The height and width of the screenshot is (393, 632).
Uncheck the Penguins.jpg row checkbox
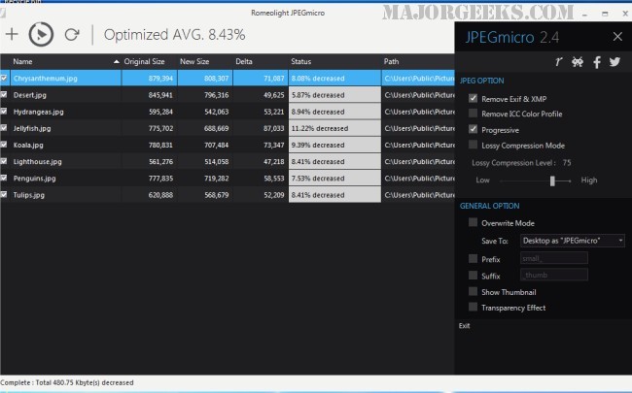click(x=4, y=178)
